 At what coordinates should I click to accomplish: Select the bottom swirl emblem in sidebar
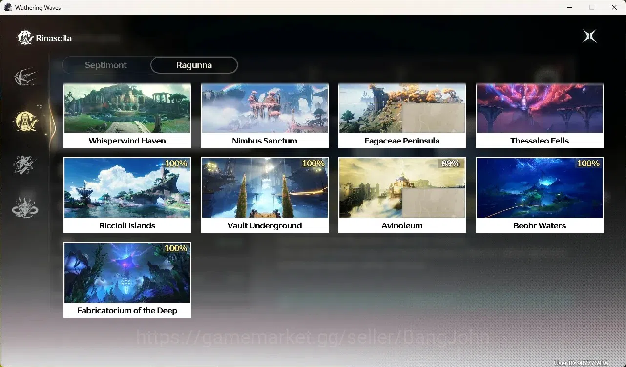[x=25, y=207]
